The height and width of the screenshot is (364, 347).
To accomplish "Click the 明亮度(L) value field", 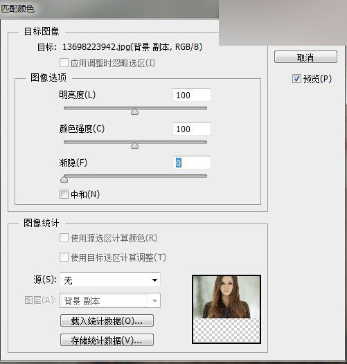I will tap(192, 95).
